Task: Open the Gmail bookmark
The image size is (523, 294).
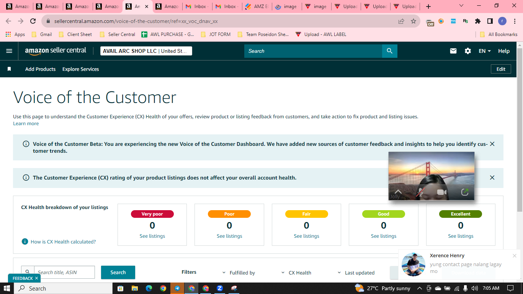Action: [42, 34]
